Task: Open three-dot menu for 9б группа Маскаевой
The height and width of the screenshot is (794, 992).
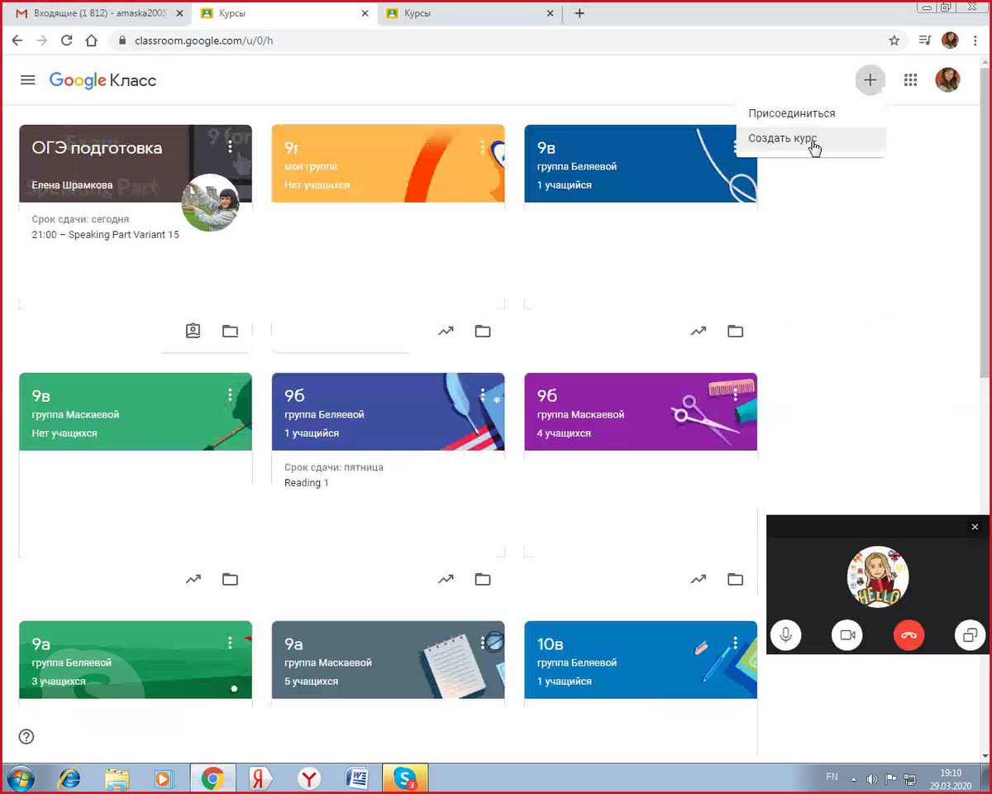Action: 736,395
